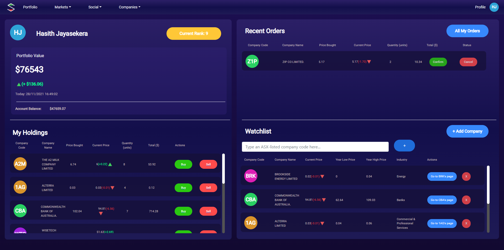Click the Banks industry cell

pyautogui.click(x=401, y=200)
